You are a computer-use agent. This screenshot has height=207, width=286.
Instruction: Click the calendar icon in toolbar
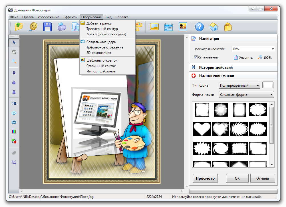pyautogui.click(x=169, y=27)
